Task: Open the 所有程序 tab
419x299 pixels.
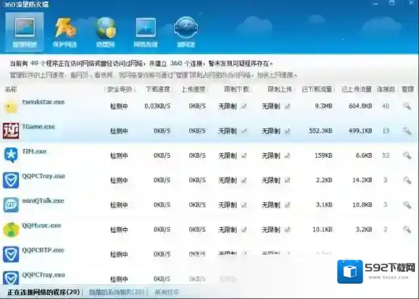Action: click(167, 292)
